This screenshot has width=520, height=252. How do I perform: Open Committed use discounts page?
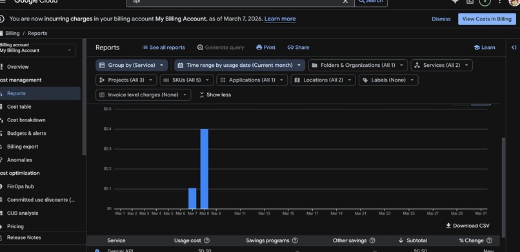41,200
